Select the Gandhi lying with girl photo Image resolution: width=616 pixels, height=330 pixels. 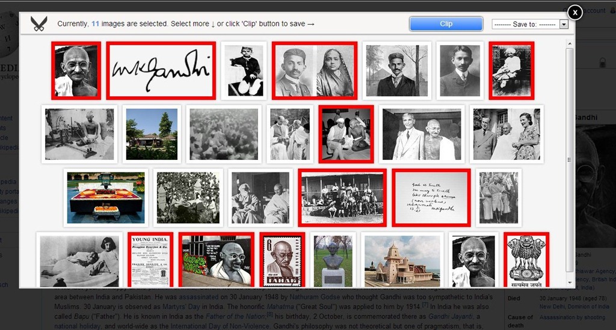pos(79,260)
